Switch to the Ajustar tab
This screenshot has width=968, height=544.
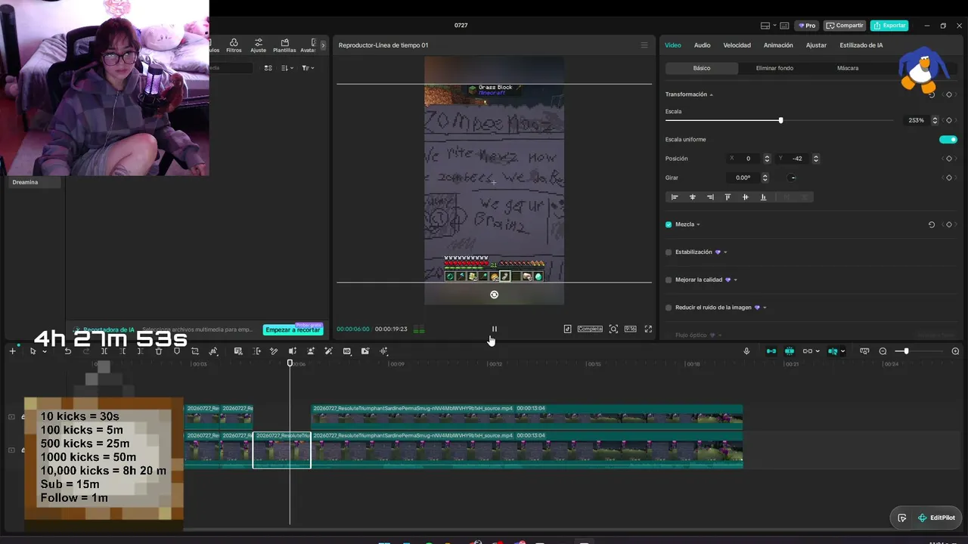[x=816, y=45]
